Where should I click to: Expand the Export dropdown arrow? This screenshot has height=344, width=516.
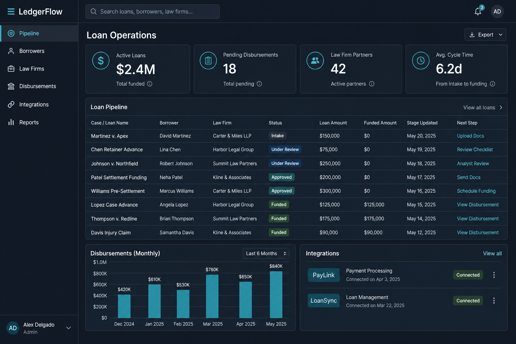click(x=501, y=35)
